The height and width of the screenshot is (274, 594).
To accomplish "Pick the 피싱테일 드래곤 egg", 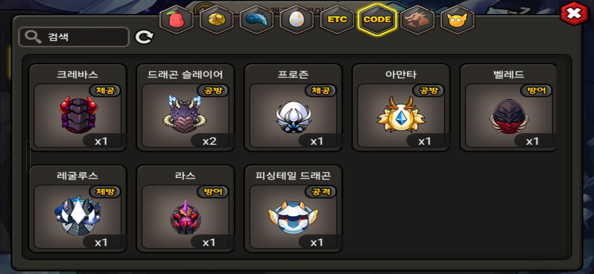I will (293, 209).
